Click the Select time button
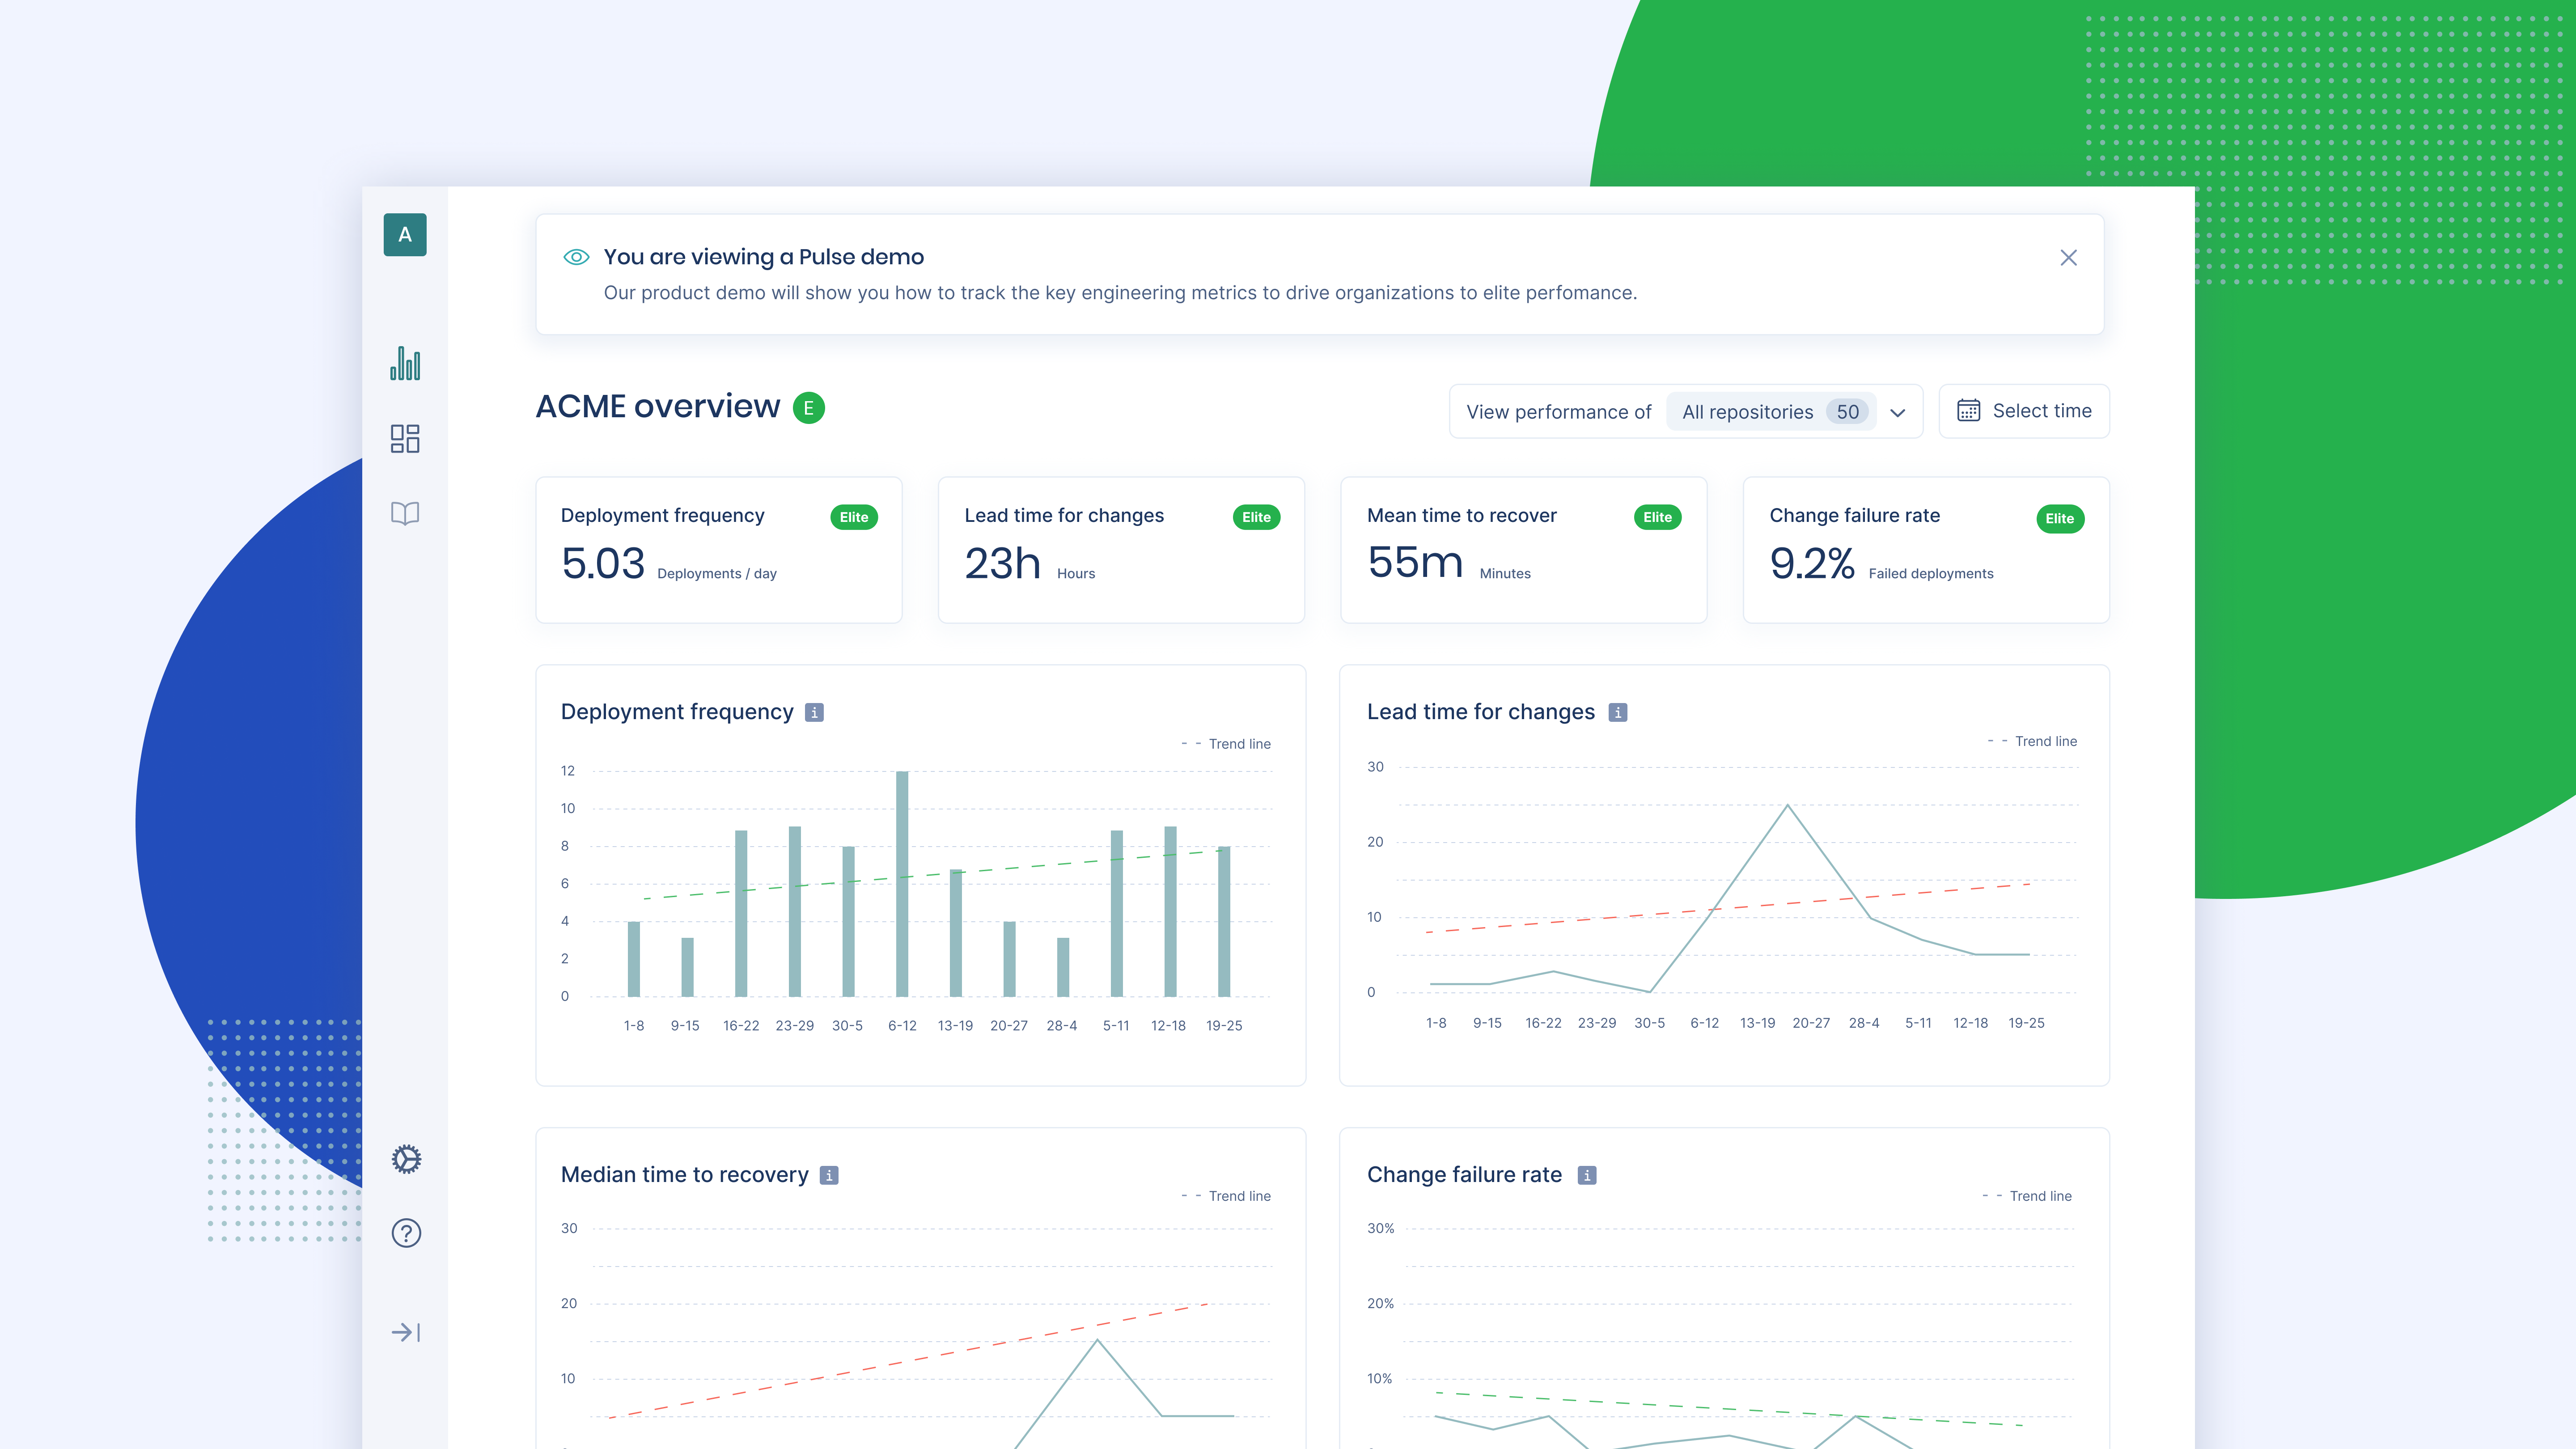Screen dimensions: 2576x1449 point(2024,411)
